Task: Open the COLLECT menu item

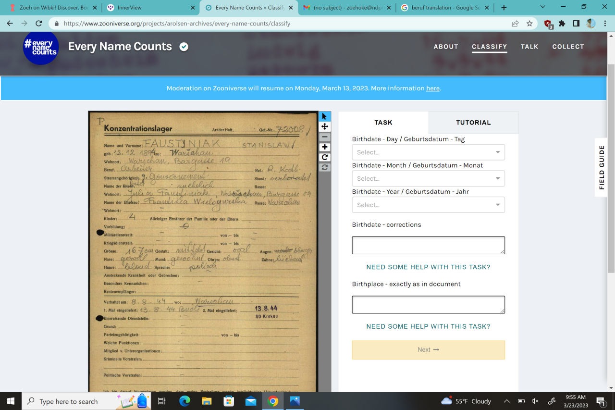Action: click(568, 47)
